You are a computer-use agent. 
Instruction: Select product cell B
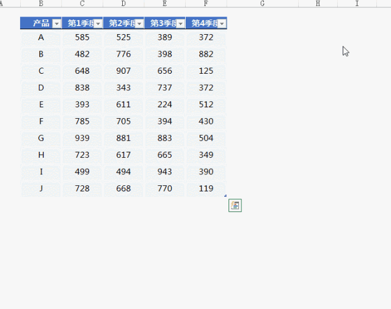(x=41, y=54)
